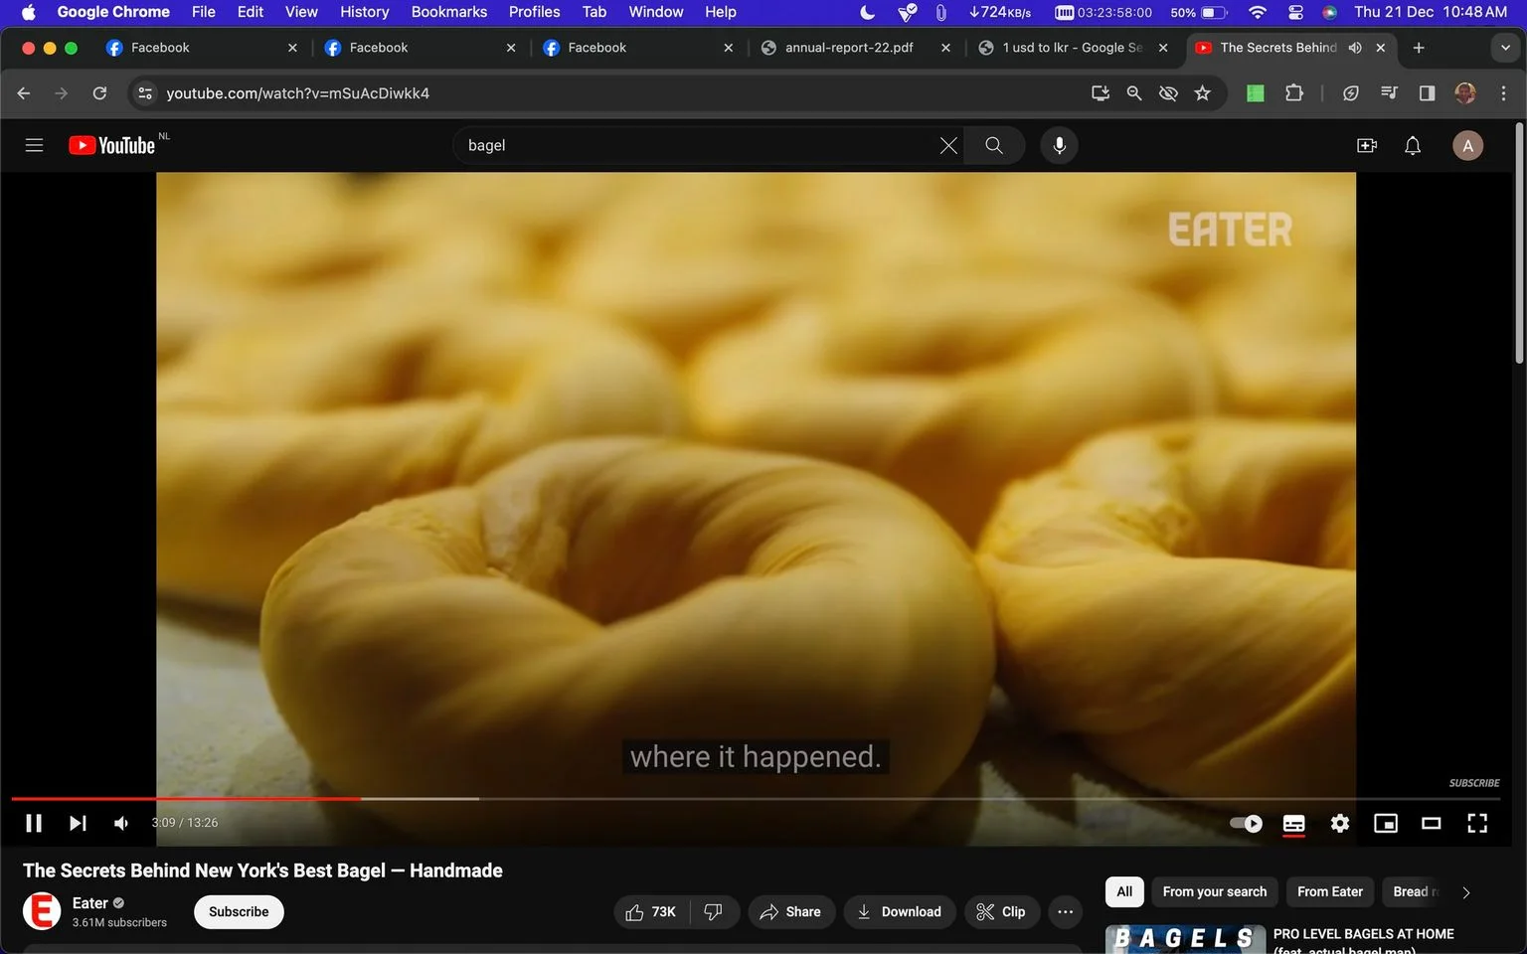
Task: Dislike this video
Action: coord(714,911)
